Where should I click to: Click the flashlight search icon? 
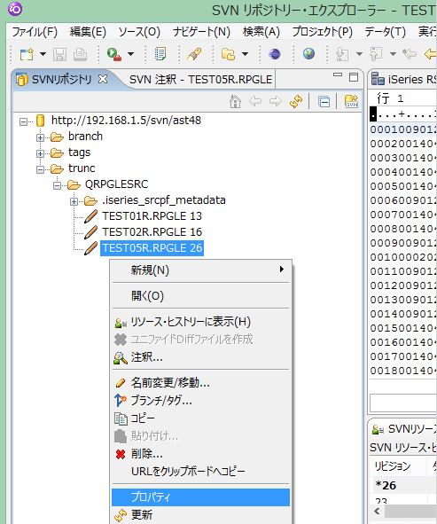[x=194, y=54]
